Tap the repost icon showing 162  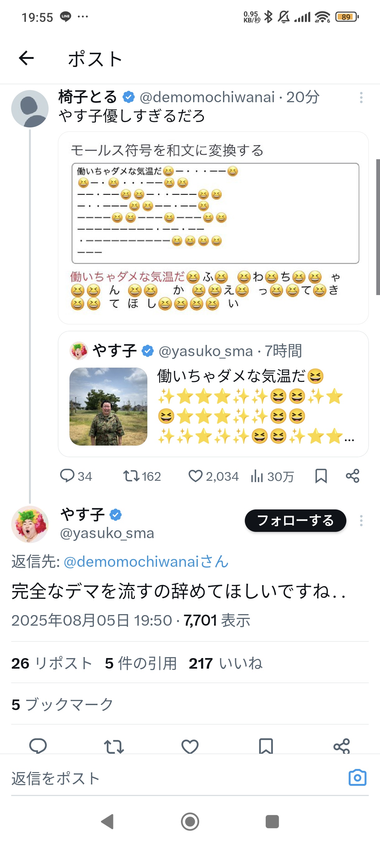coord(142,476)
